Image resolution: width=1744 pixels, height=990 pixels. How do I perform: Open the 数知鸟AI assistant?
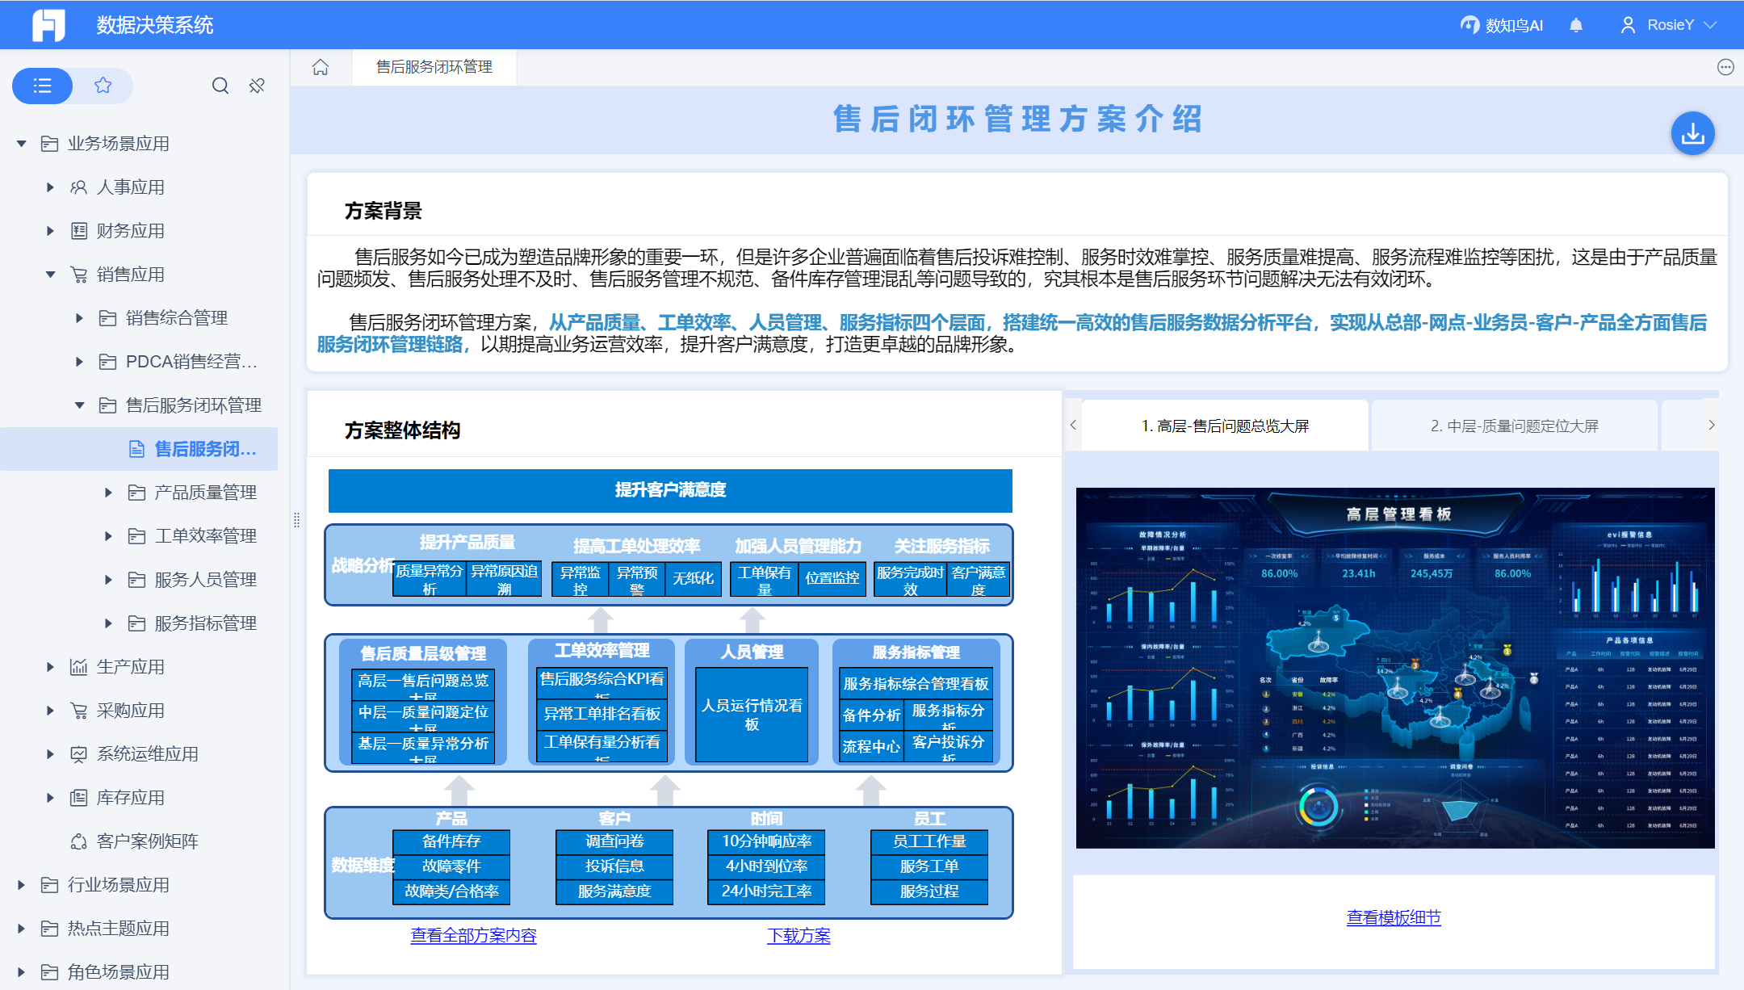click(1502, 25)
